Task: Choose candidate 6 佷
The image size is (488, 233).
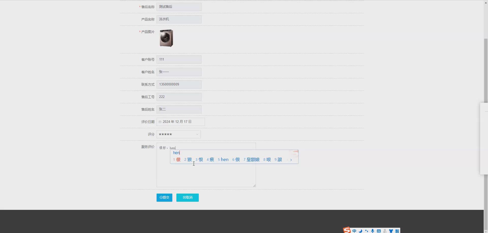Action: pyautogui.click(x=236, y=160)
